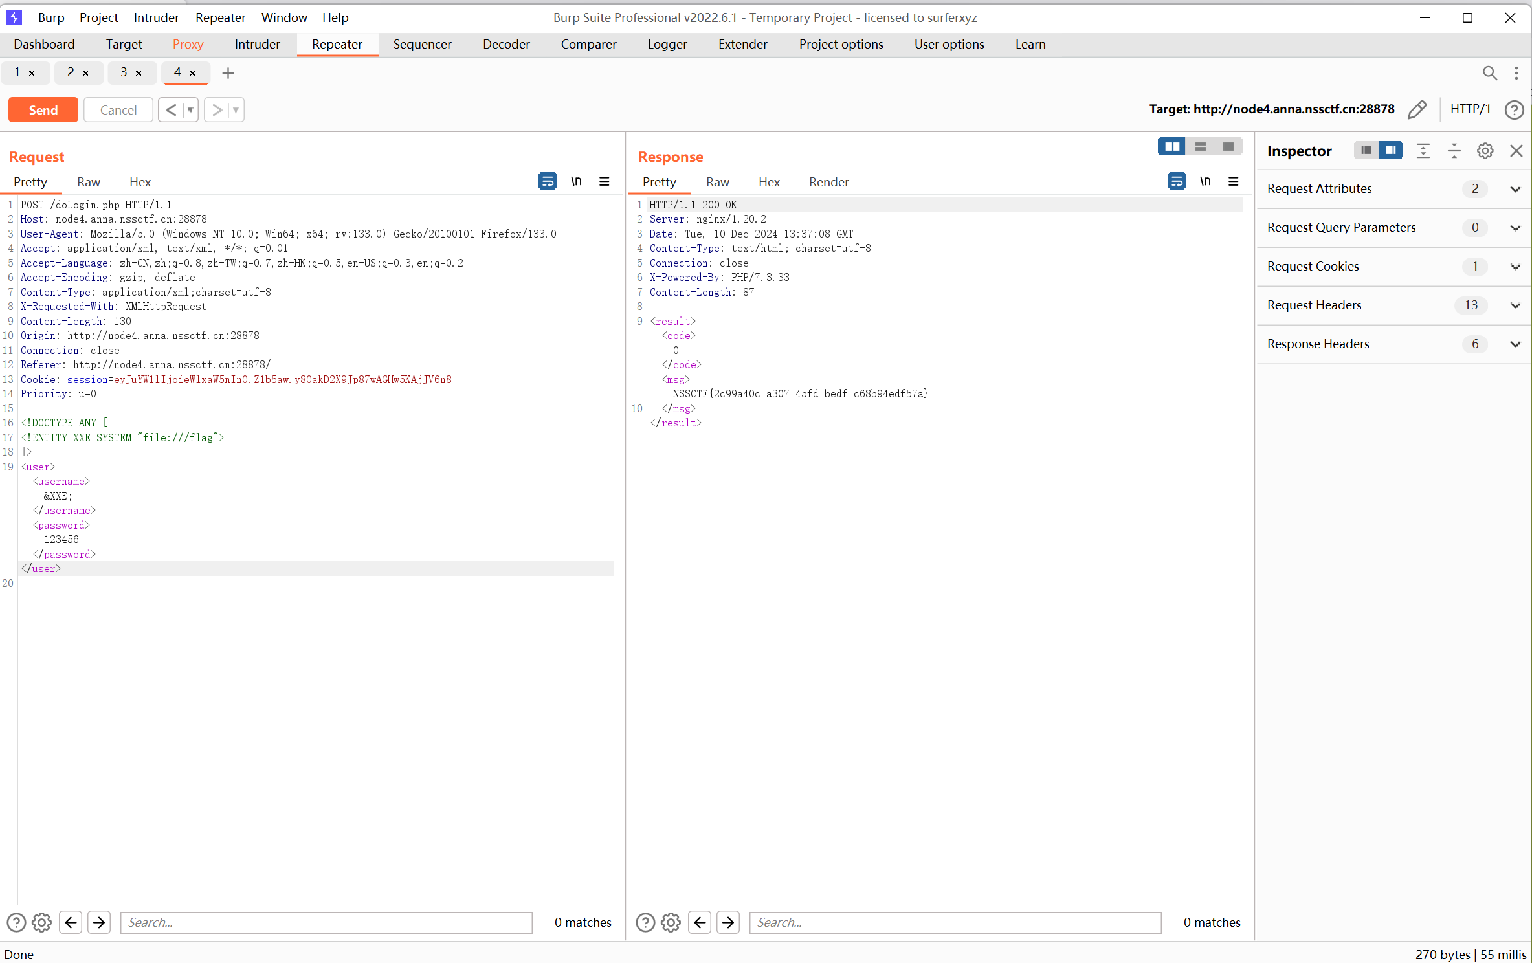1532x963 pixels.
Task: Go back to previous request in history
Action: [x=171, y=110]
